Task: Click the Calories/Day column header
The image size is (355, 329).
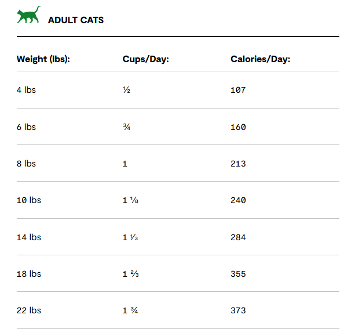Action: coord(261,59)
